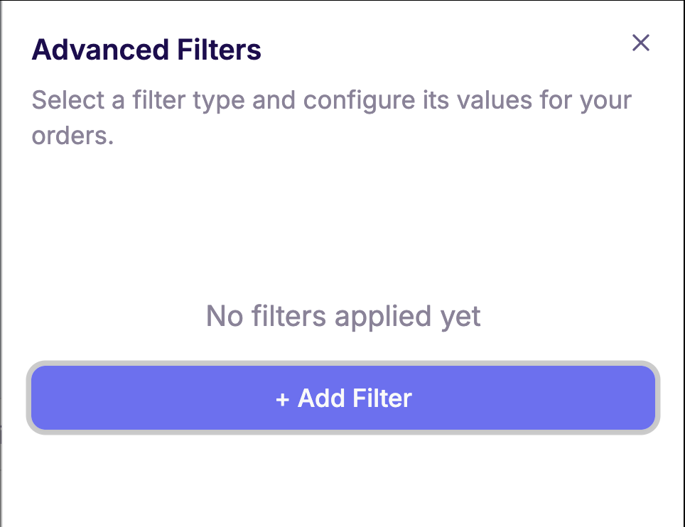Hit the X icon above the description
This screenshot has height=527, width=685.
click(x=641, y=43)
